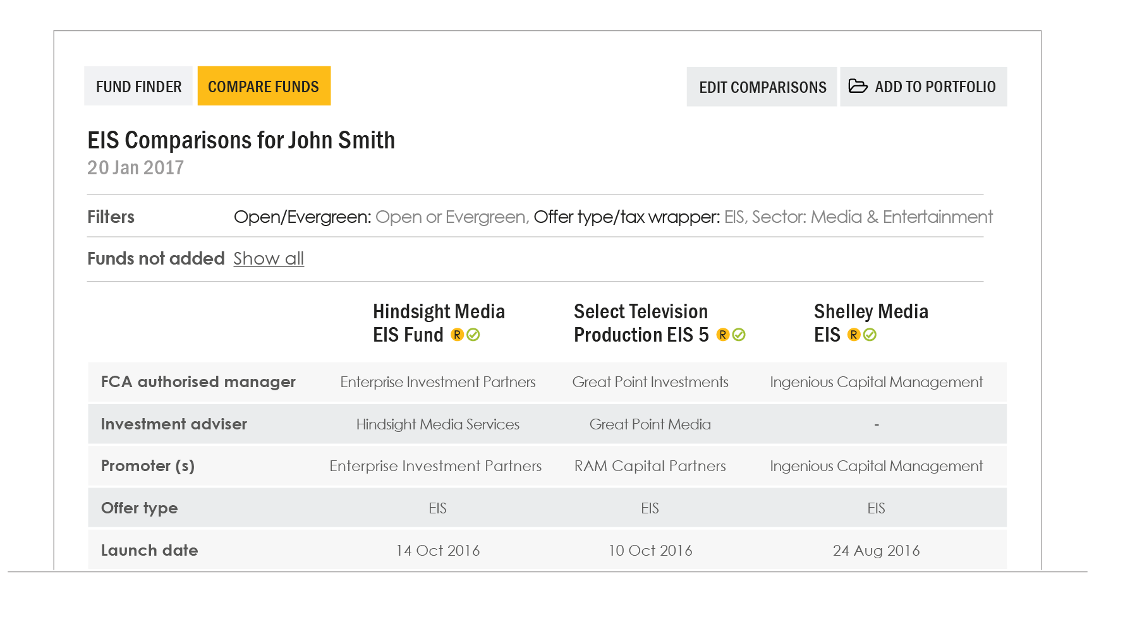Switch to the Compare Funds tab

pos(264,87)
